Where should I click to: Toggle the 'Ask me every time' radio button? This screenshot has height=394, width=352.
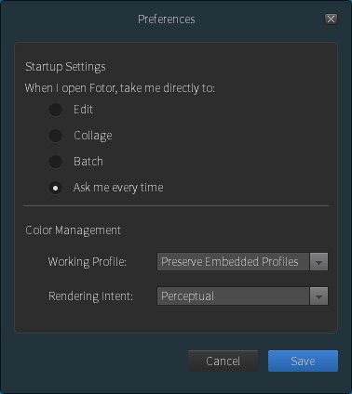tap(56, 188)
